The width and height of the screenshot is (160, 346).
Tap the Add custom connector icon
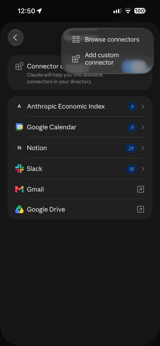coord(76,59)
